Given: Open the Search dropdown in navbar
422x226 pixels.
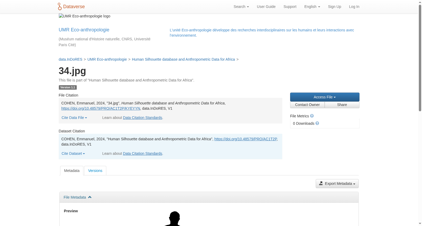Looking at the screenshot, I should tap(241, 7).
